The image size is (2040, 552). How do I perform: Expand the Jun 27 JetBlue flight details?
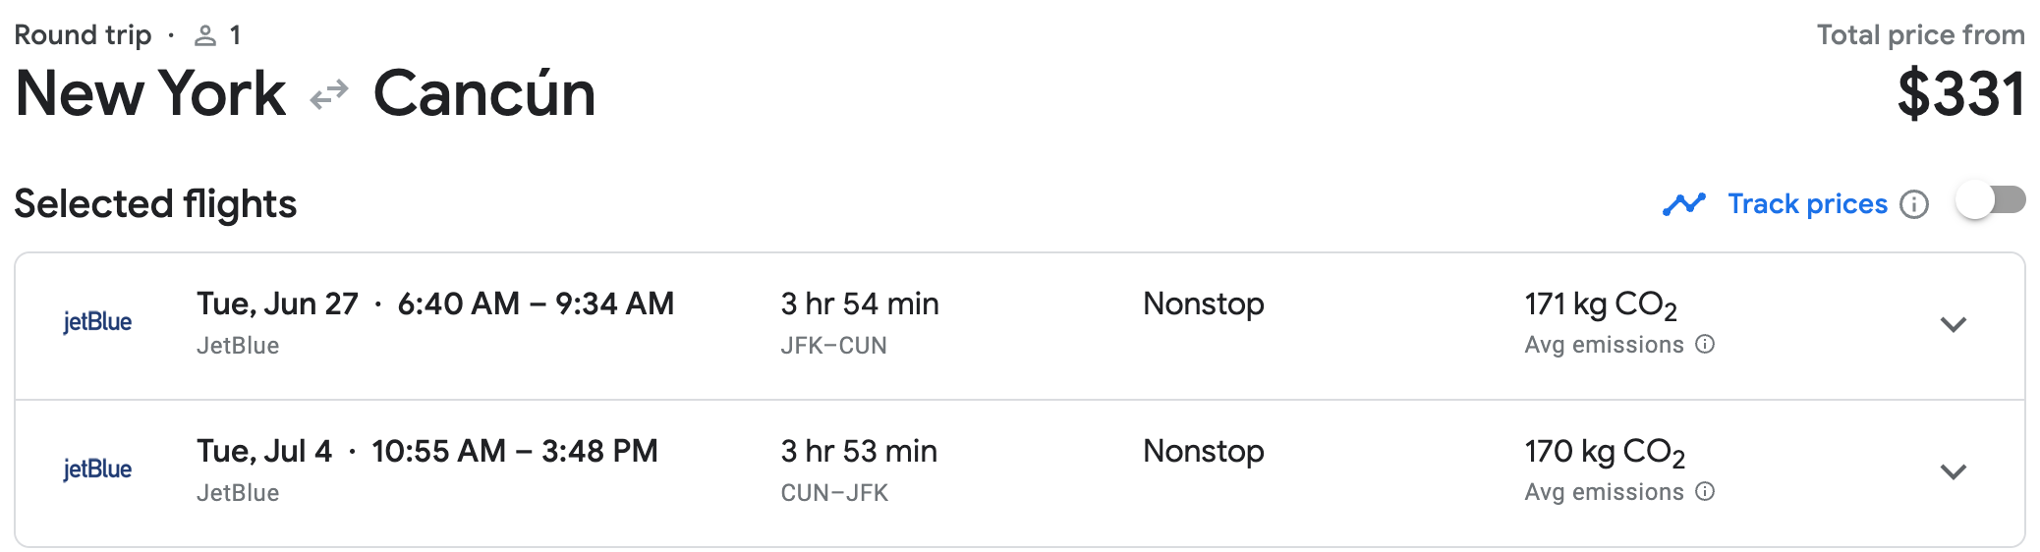point(1953,324)
